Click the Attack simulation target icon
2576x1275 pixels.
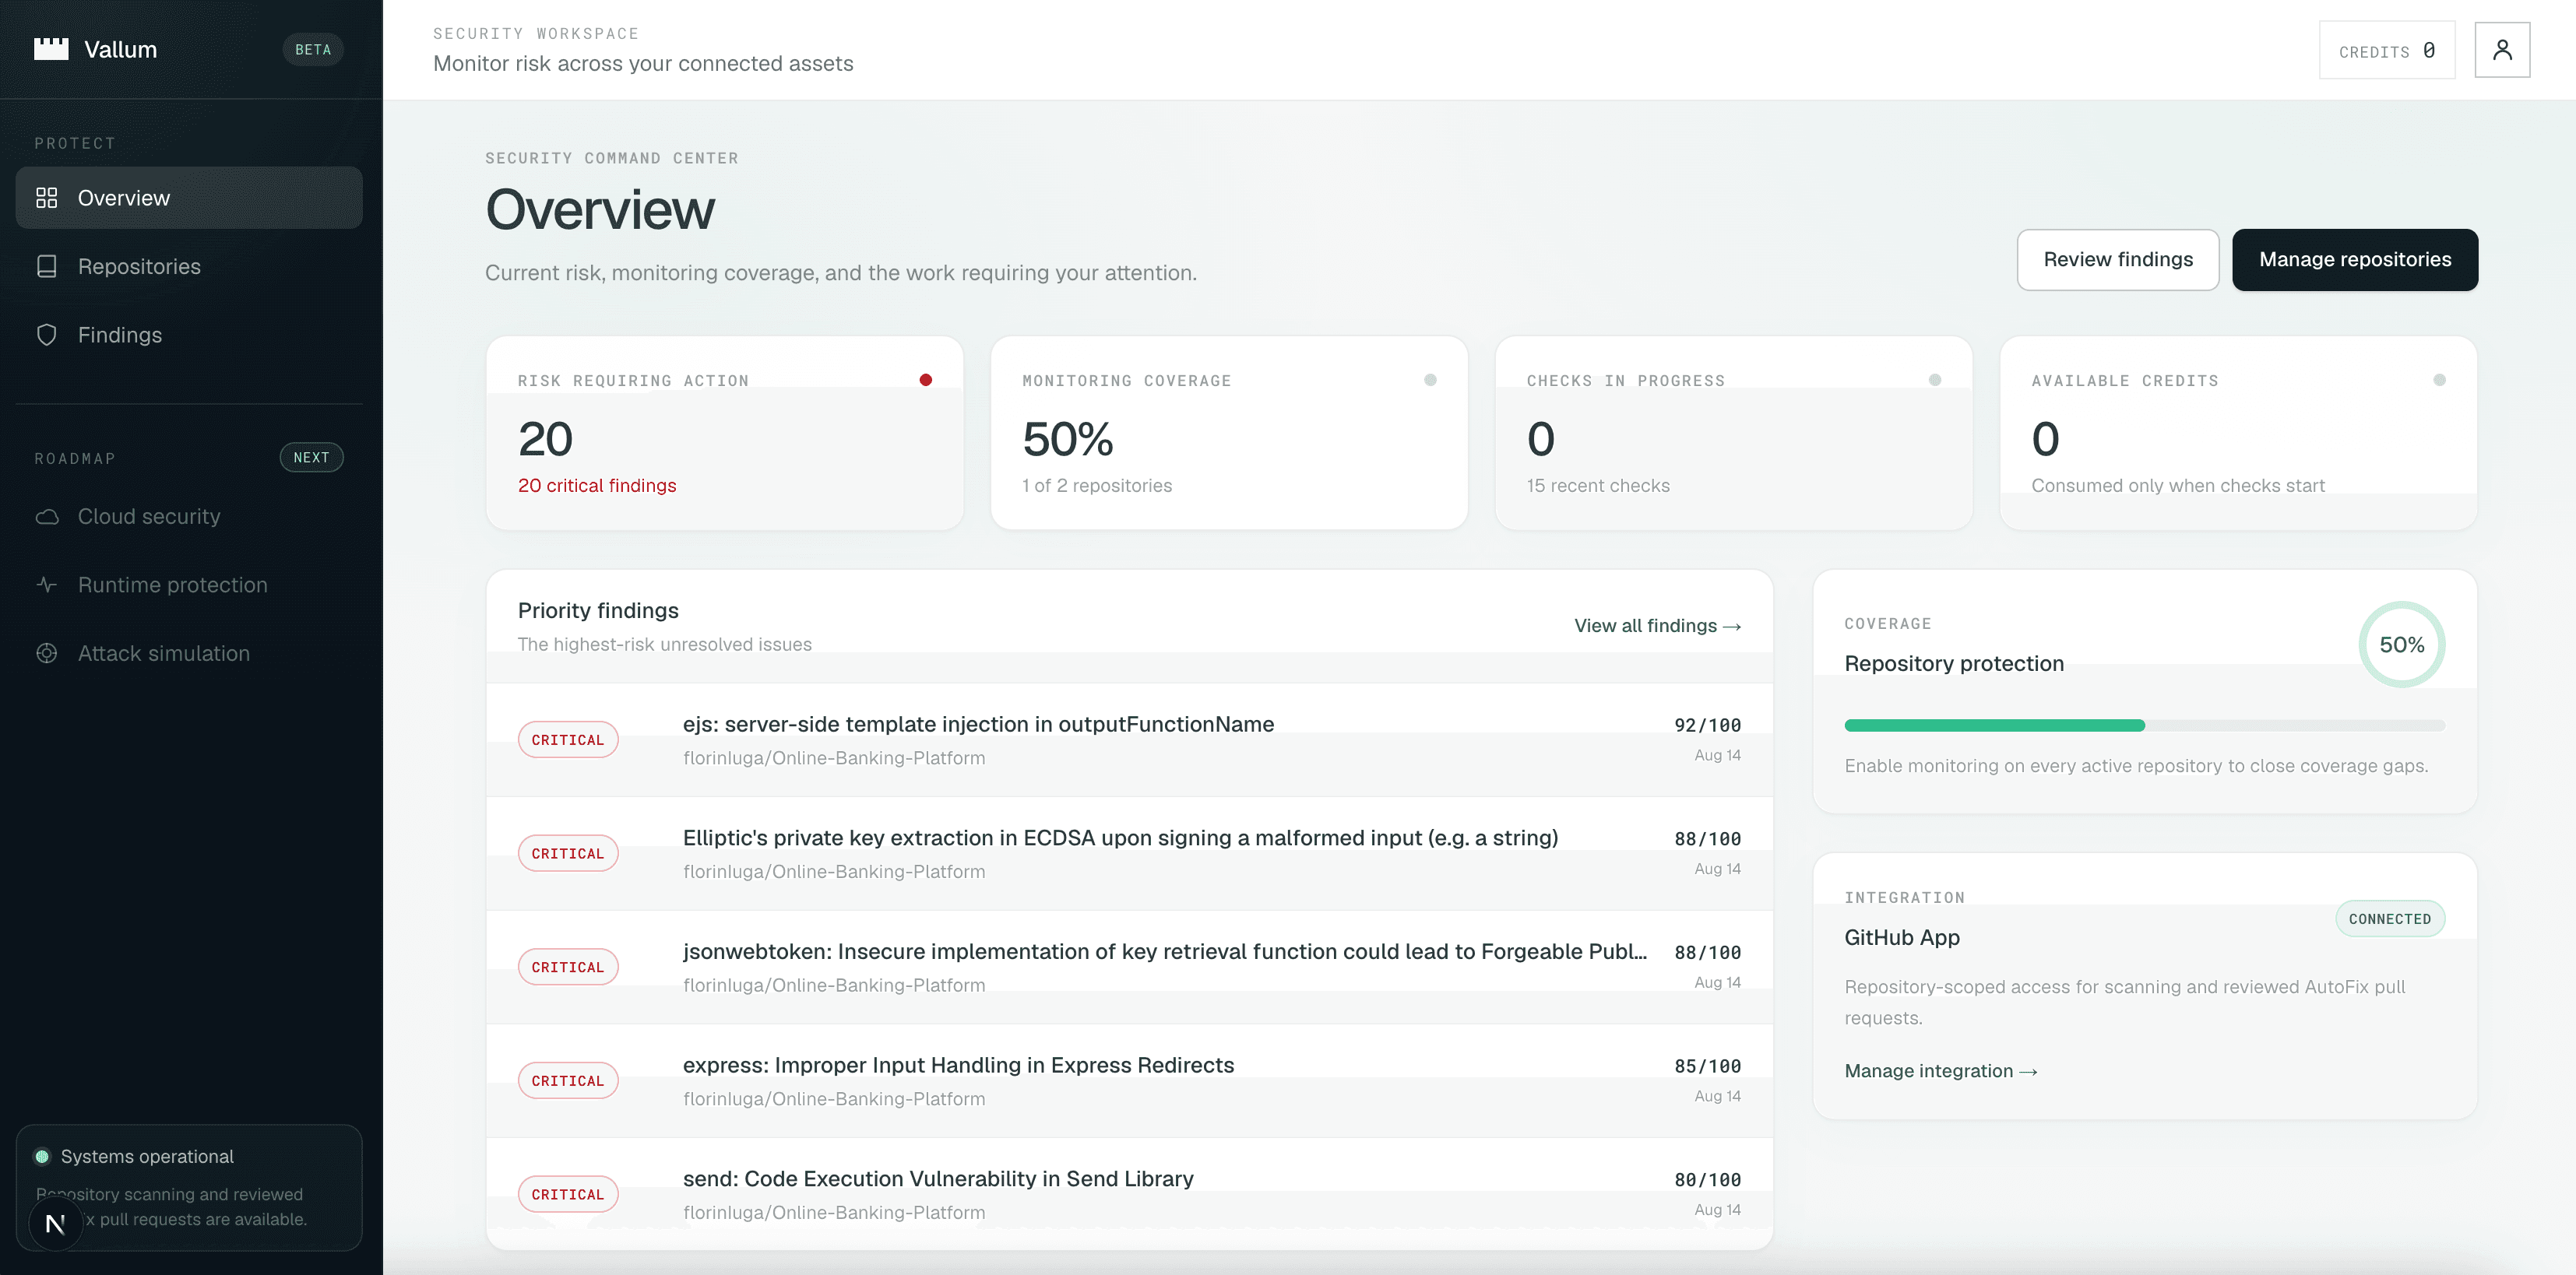click(x=46, y=654)
